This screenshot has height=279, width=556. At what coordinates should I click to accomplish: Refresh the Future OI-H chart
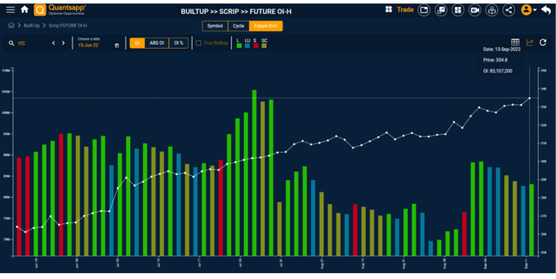[543, 42]
